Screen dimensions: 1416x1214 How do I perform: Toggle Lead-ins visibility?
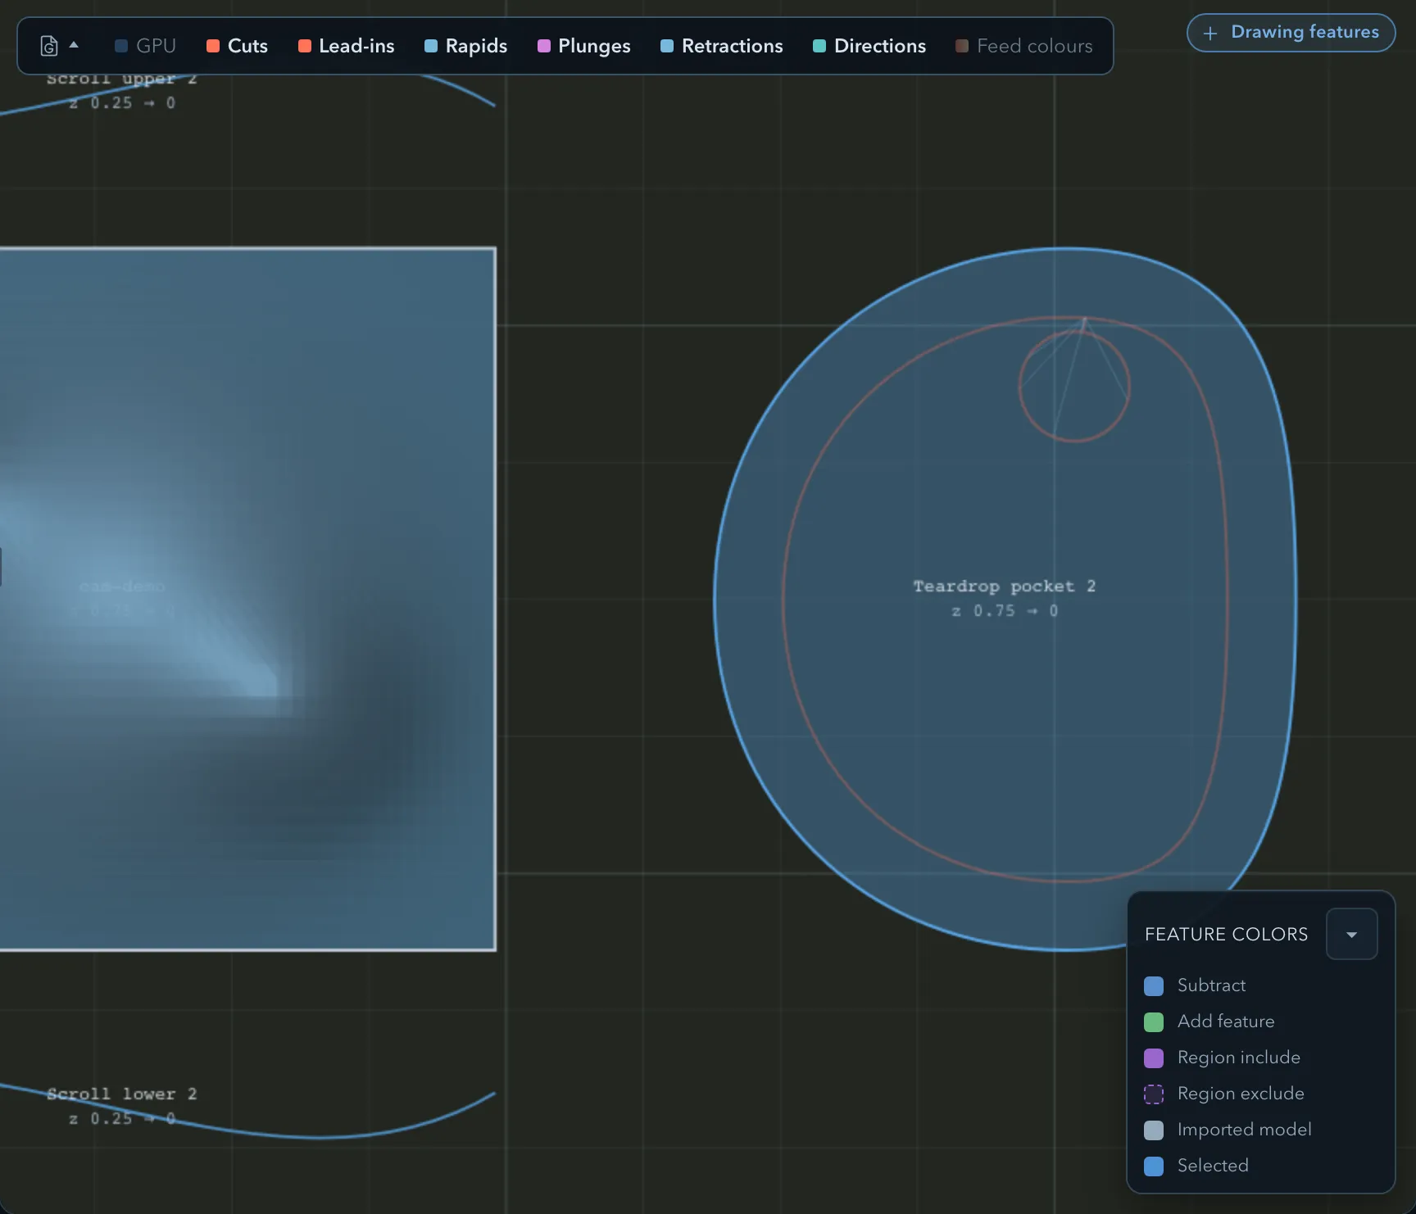click(346, 46)
